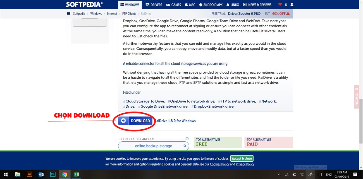This screenshot has height=179, width=363.
Task: Open the Windows tab in navigation
Action: [x=130, y=5]
